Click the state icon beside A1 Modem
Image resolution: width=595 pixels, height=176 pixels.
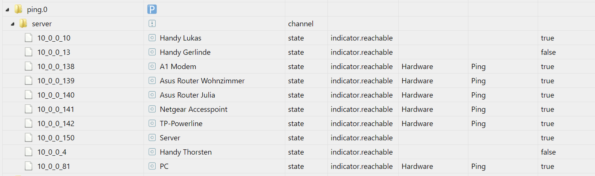[x=152, y=66]
